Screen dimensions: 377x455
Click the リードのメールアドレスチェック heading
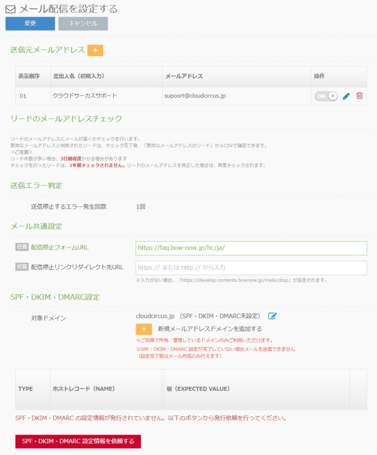click(66, 118)
